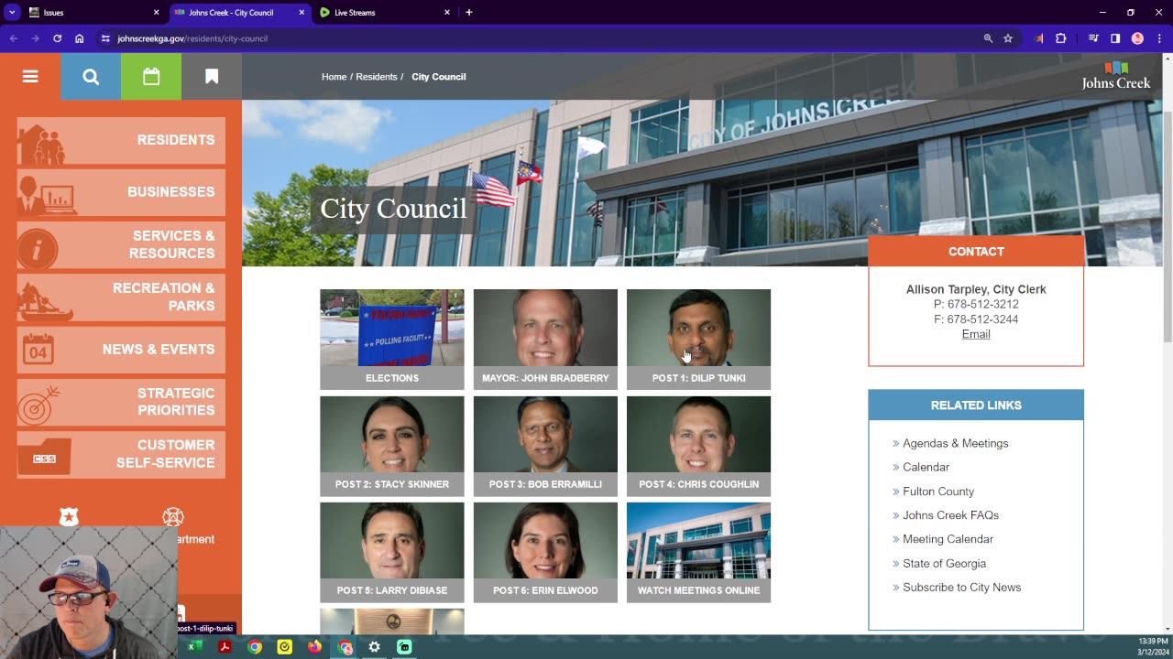Open the Chrome profile avatar
Screen dimensions: 1173x659
1137,38
